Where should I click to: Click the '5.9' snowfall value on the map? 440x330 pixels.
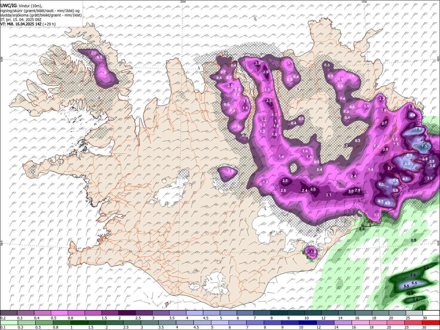pyautogui.click(x=407, y=164)
